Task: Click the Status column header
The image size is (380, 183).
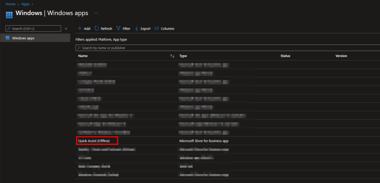Action: tap(285, 56)
